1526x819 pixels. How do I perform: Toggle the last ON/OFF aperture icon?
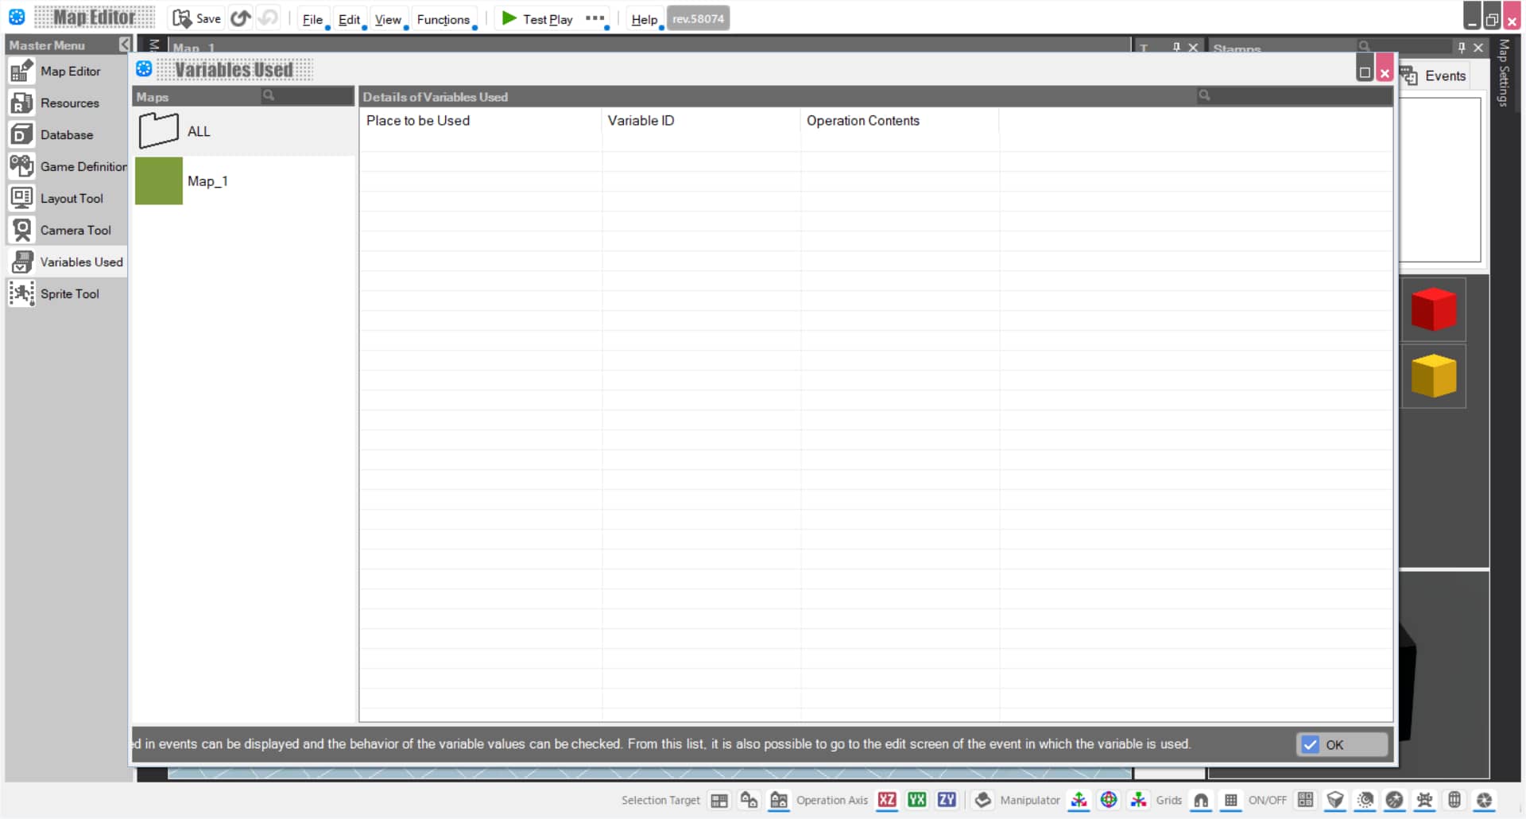click(x=1484, y=801)
